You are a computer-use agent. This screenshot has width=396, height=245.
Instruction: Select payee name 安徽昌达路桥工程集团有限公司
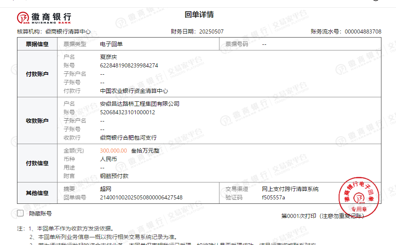click(x=139, y=104)
